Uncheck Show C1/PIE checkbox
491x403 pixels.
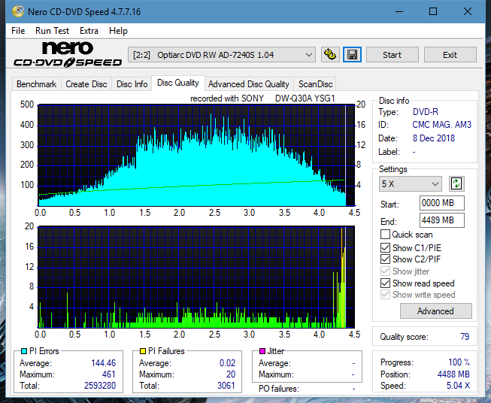(385, 247)
